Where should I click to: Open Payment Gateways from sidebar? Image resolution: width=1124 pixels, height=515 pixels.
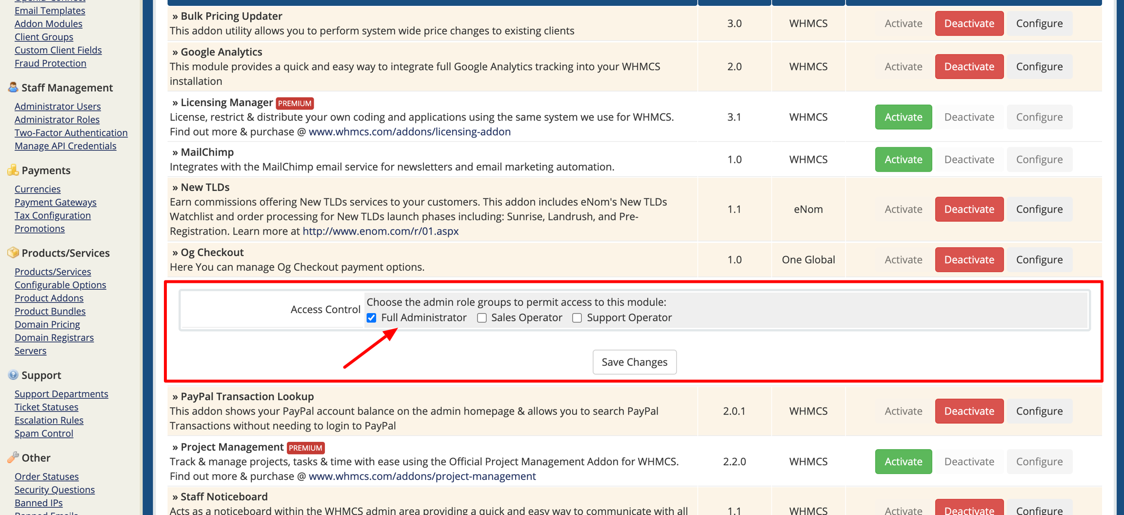pyautogui.click(x=56, y=202)
